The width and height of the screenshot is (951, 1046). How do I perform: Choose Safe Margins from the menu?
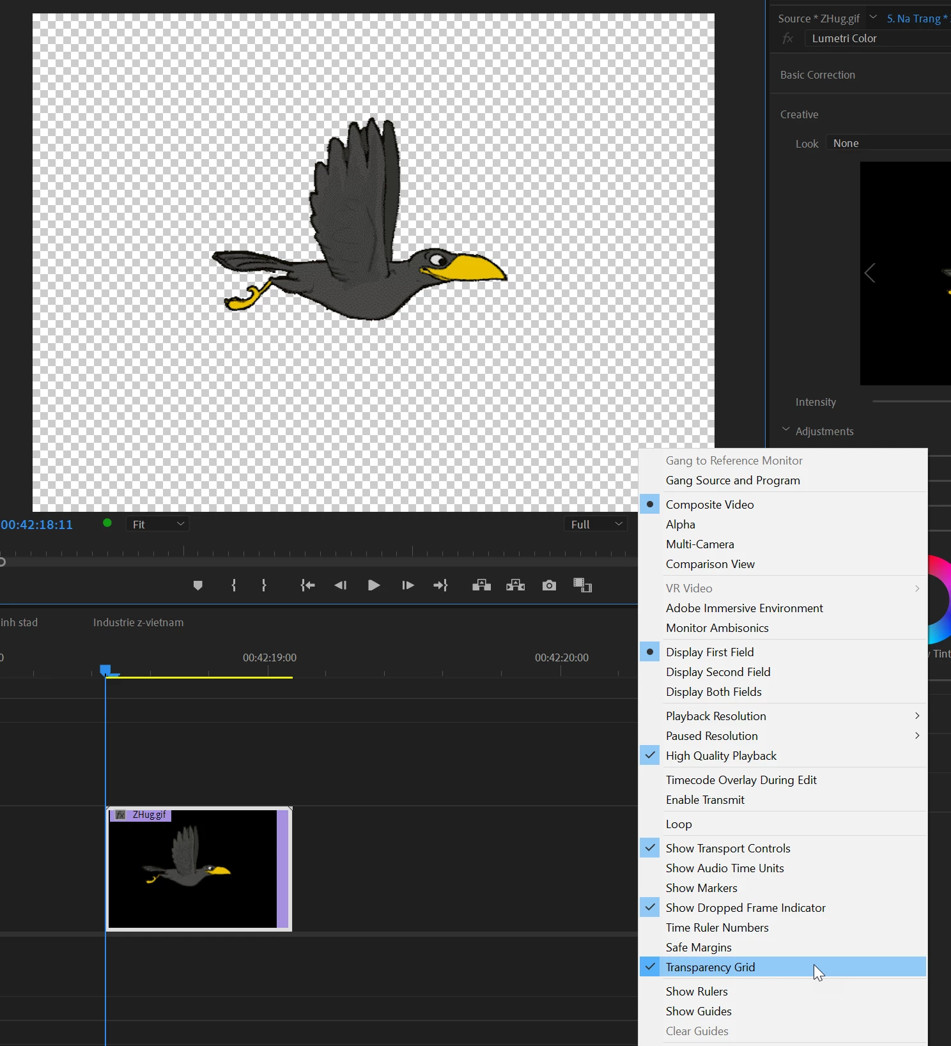699,947
